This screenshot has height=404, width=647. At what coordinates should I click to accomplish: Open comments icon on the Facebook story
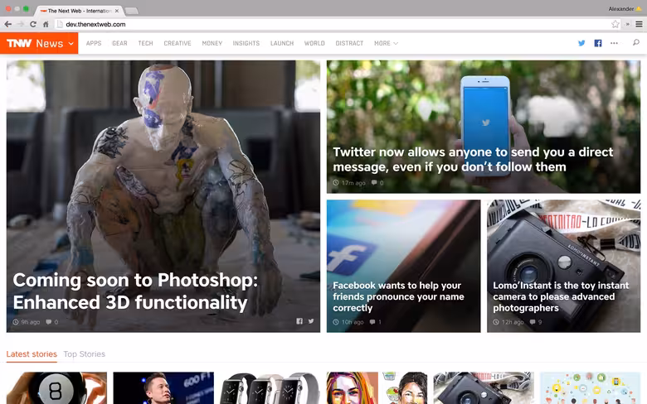tap(372, 322)
